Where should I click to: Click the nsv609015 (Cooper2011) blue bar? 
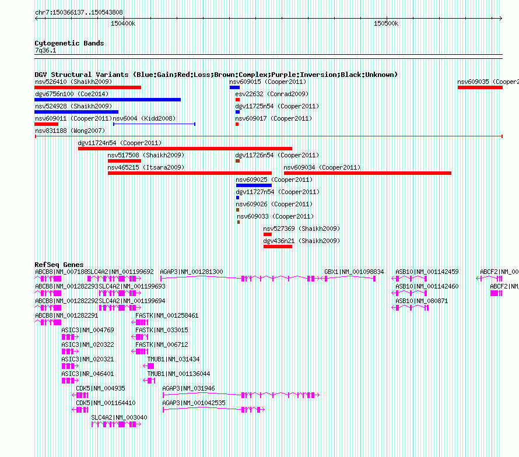pos(234,87)
